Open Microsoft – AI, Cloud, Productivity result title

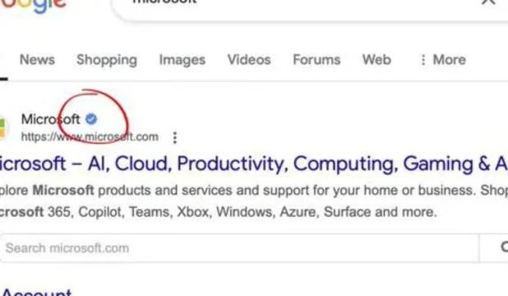pyautogui.click(x=254, y=164)
